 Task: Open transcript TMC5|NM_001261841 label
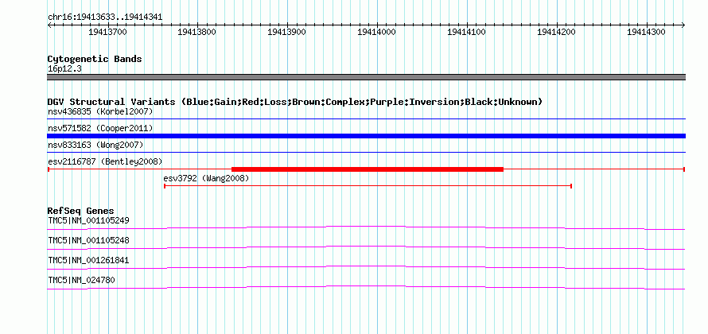(x=88, y=261)
